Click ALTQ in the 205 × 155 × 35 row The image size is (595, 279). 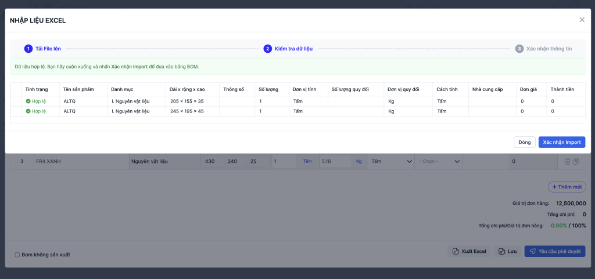[70, 101]
